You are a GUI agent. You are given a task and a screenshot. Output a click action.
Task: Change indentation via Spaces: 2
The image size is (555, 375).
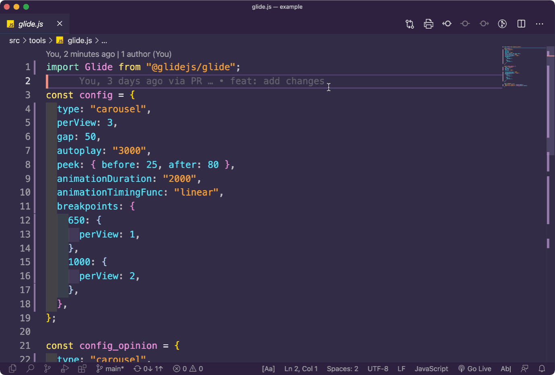tap(342, 369)
